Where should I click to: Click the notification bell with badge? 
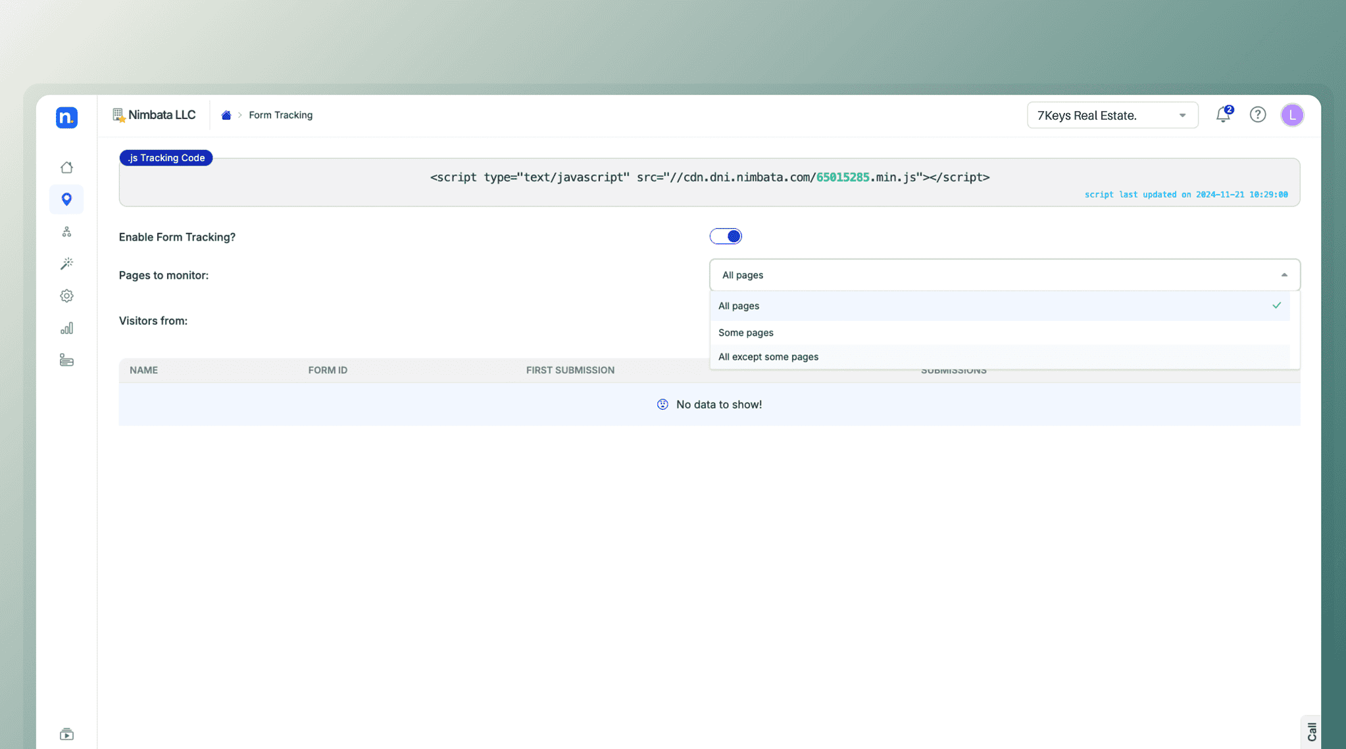1224,114
